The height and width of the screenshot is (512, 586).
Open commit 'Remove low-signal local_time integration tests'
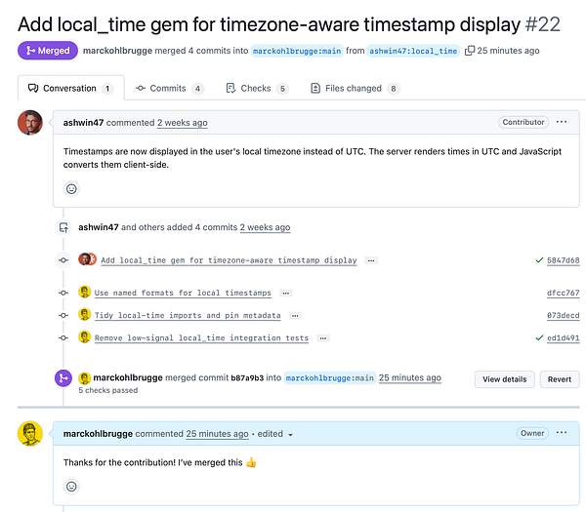point(201,338)
